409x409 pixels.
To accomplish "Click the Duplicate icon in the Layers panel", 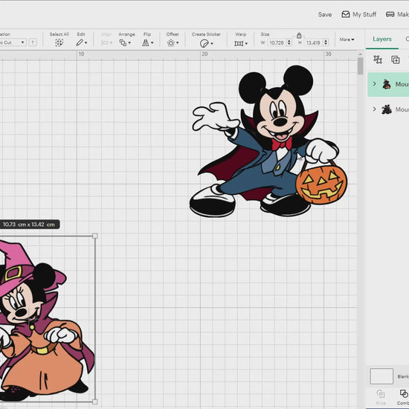I will (x=395, y=59).
